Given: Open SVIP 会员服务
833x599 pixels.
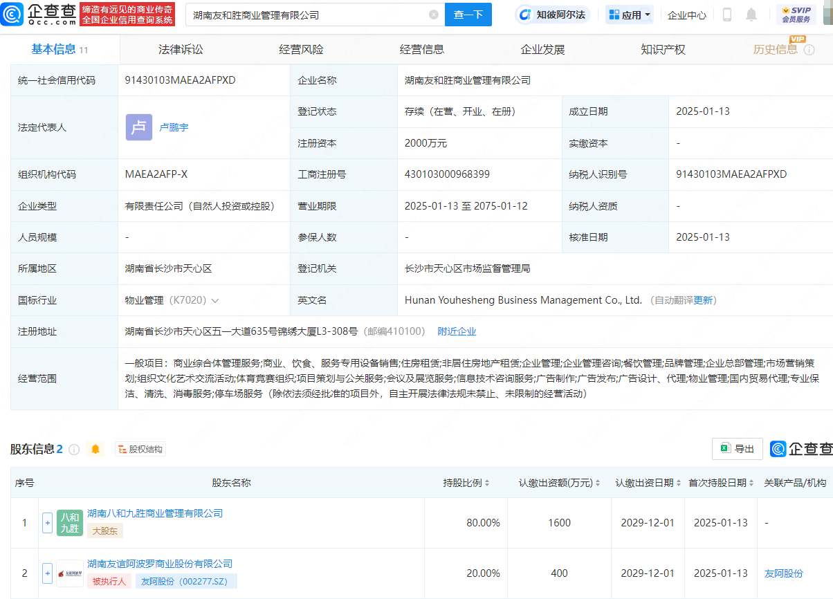Looking at the screenshot, I should click(796, 15).
